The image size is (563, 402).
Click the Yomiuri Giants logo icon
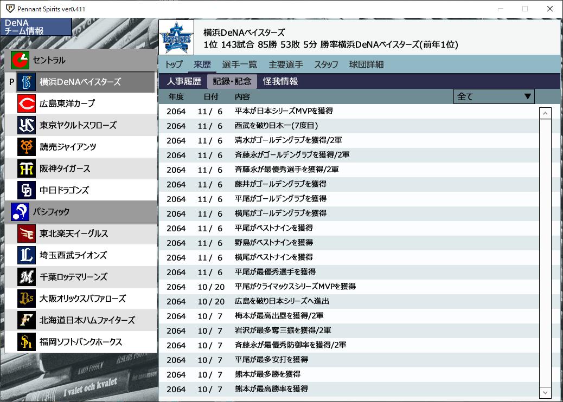click(27, 147)
